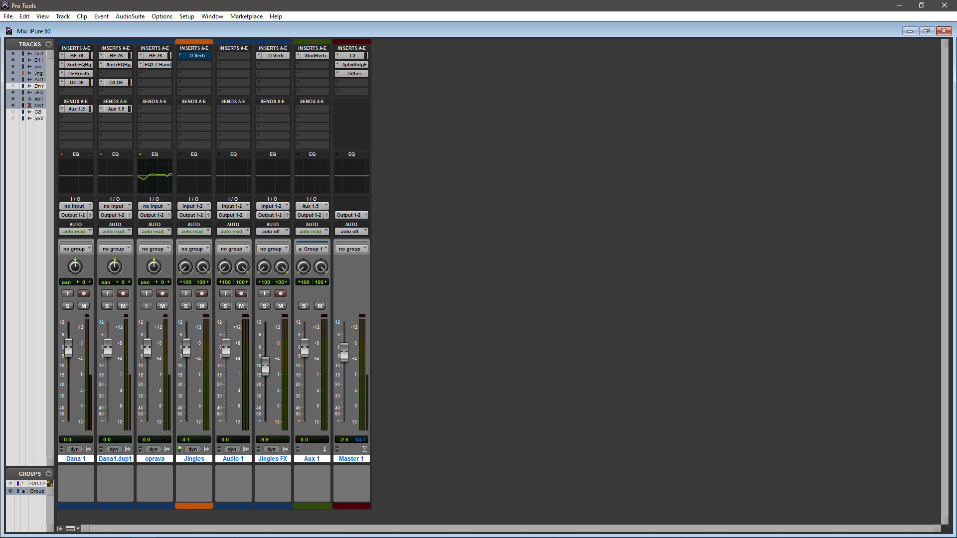Click the Master 1 volume fader handle

[x=344, y=352]
